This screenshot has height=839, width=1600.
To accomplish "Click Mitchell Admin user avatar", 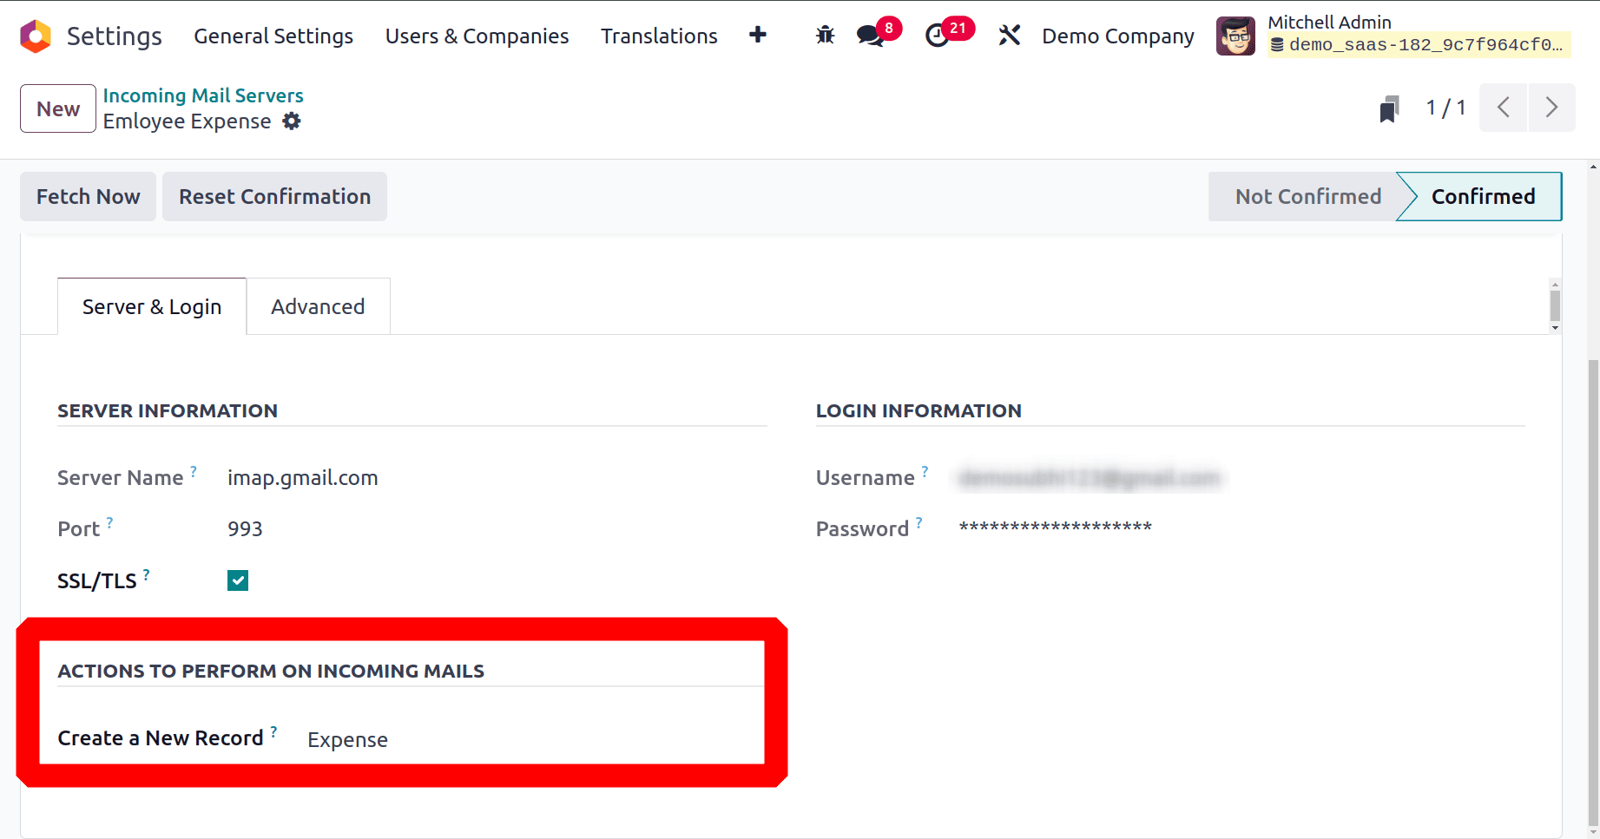I will click(1235, 36).
